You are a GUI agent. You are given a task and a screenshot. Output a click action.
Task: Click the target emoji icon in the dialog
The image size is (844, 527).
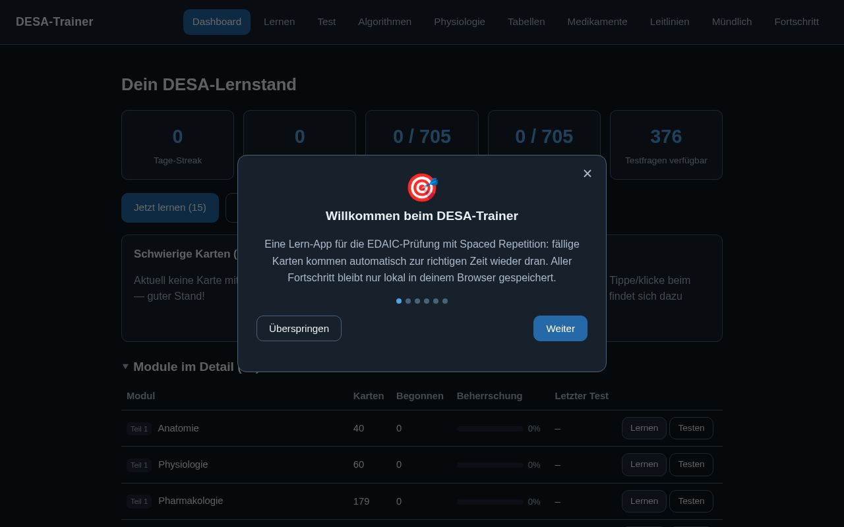tap(422, 188)
